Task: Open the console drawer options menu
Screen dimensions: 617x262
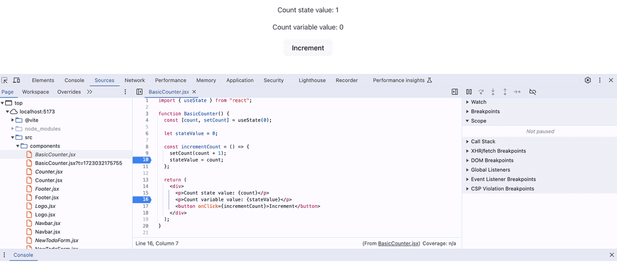Action: coord(4,255)
